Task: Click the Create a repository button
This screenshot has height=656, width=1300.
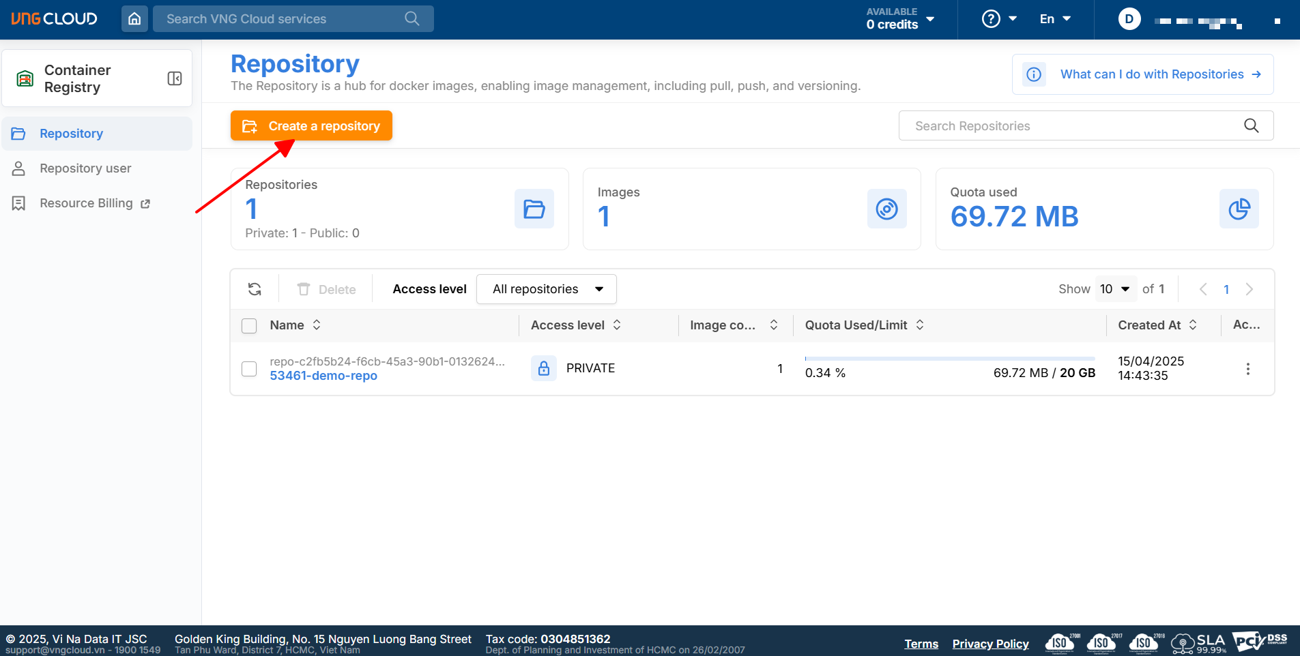Action: [311, 126]
